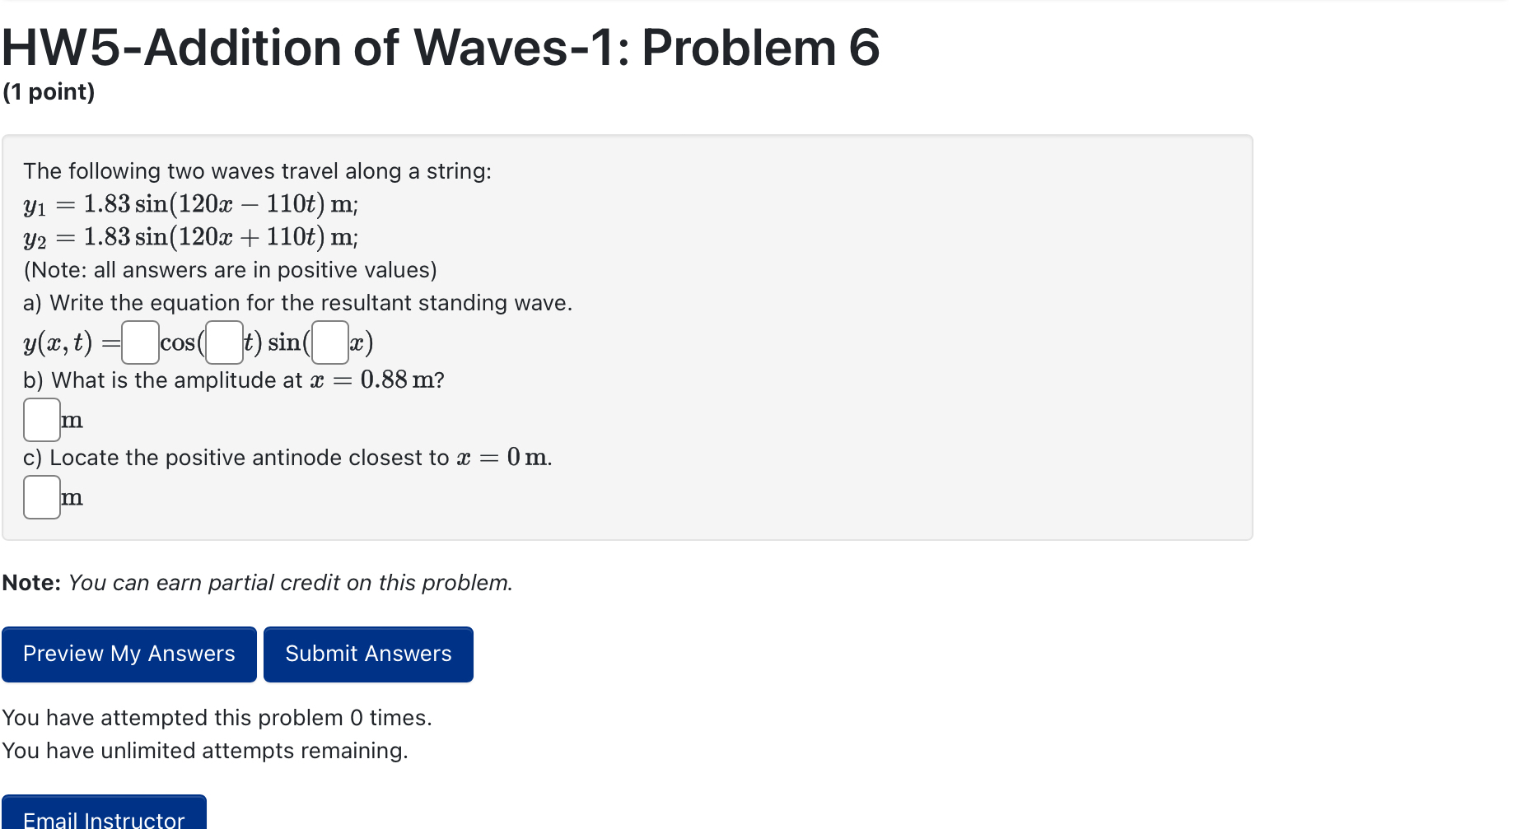This screenshot has width=1522, height=829.
Task: Click the note about positive values
Action: tap(230, 269)
